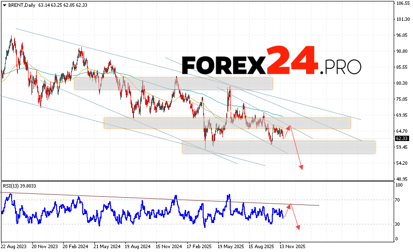Click the red upward arrowhead in RSI panel
413x252 pixels.
[290, 205]
